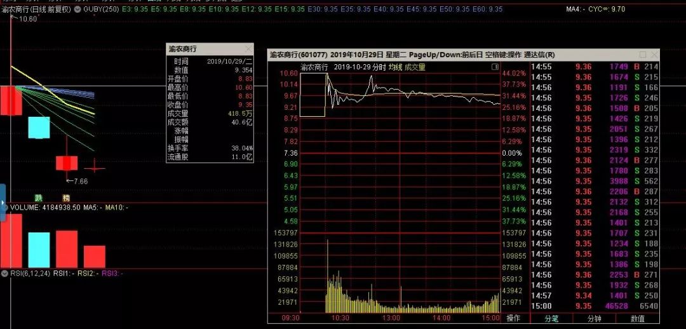Click the RSI(6,12,24) indicator label
The image size is (686, 329).
[x=30, y=274]
